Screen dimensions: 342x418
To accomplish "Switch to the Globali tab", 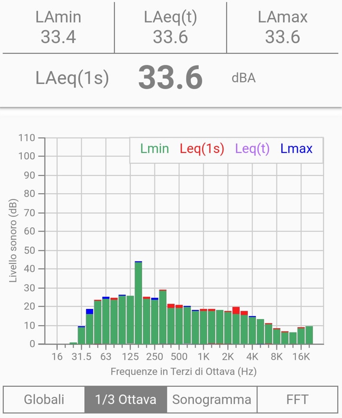I will coord(44,399).
